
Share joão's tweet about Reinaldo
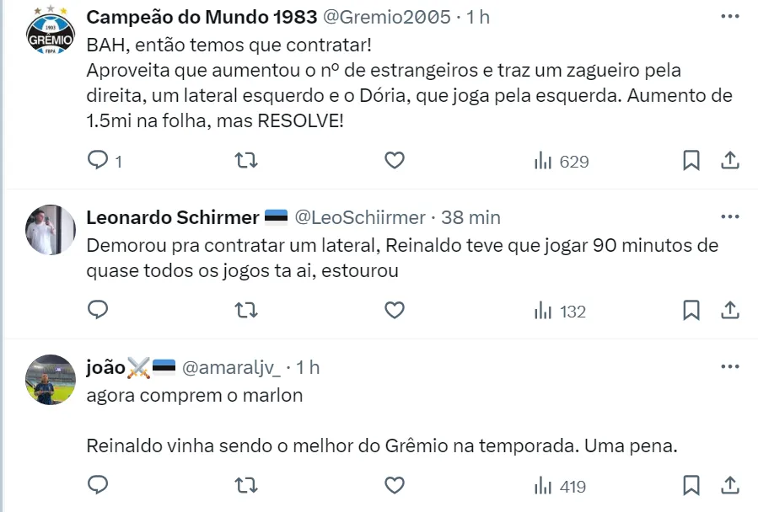[730, 486]
